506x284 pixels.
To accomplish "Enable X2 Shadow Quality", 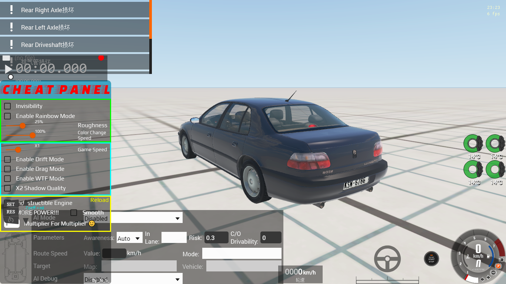I will coord(7,188).
